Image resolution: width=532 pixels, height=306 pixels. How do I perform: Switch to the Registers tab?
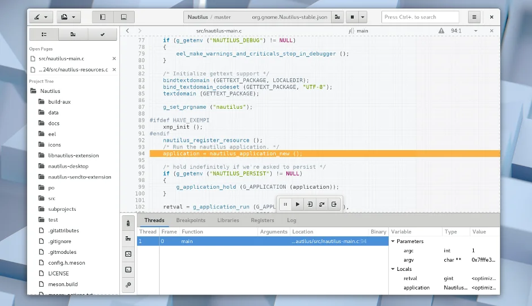(x=262, y=220)
